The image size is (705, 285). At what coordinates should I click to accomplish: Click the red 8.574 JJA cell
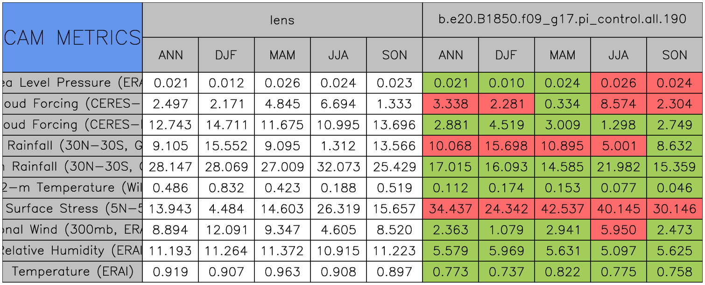pyautogui.click(x=618, y=104)
